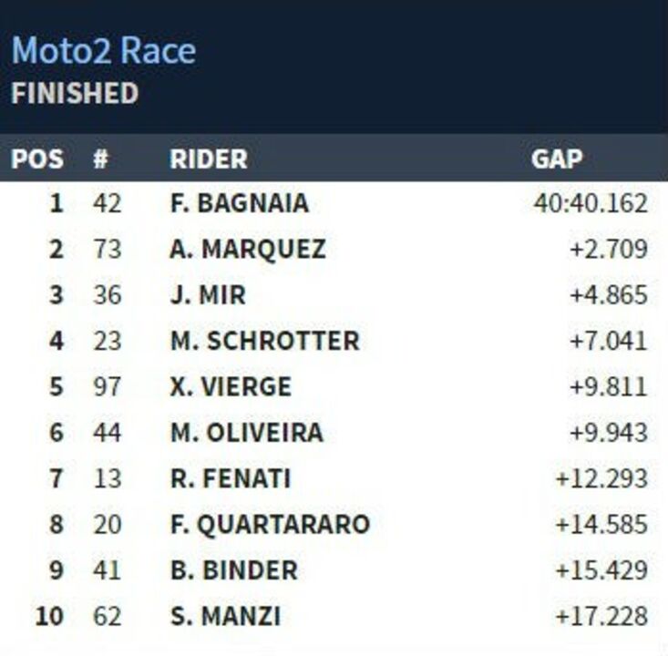This screenshot has width=668, height=656.
Task: Open the Moto2 Race title link
Action: pos(104,50)
